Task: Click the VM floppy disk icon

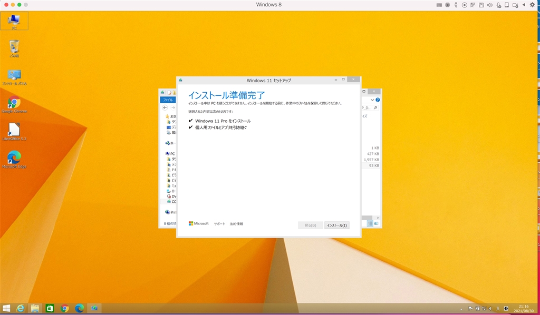Action: click(x=481, y=5)
